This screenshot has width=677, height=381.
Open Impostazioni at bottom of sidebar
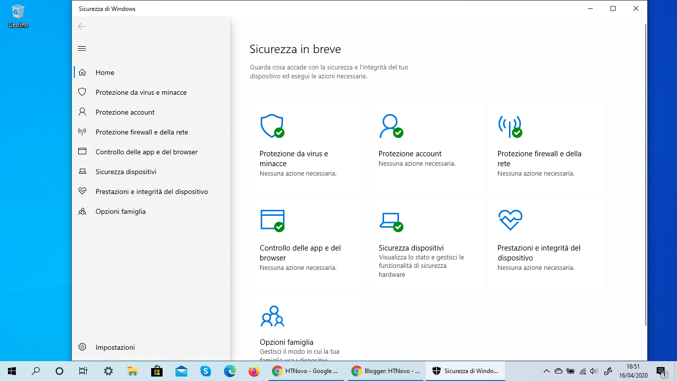coord(152,347)
